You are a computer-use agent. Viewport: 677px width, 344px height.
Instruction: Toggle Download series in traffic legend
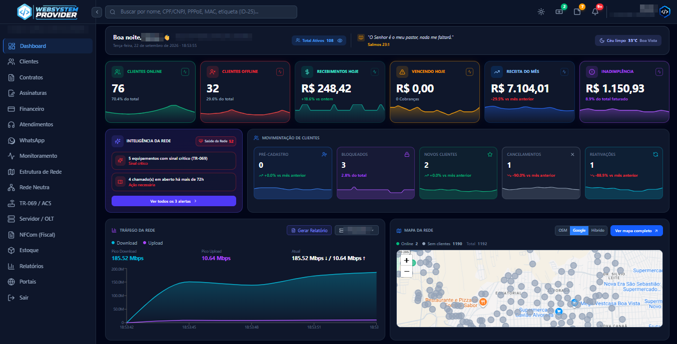click(x=124, y=243)
